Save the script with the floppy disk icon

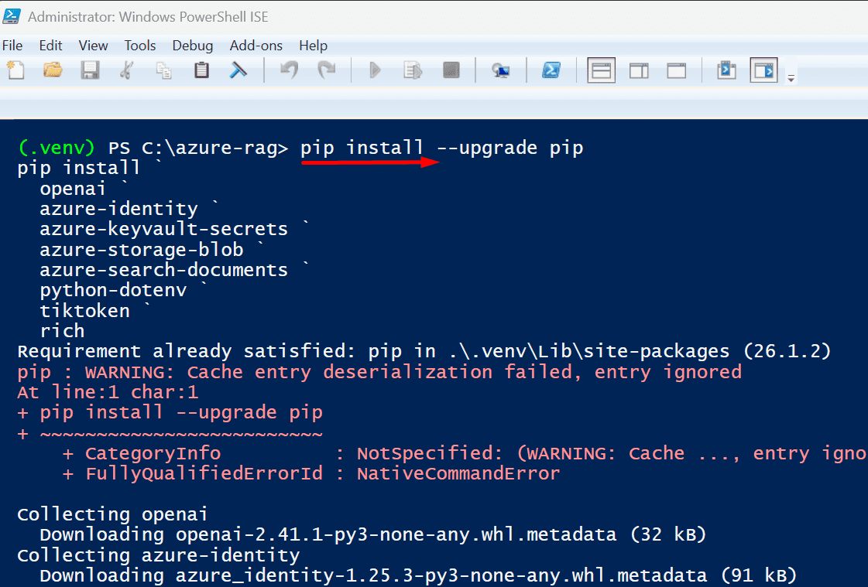pos(91,70)
